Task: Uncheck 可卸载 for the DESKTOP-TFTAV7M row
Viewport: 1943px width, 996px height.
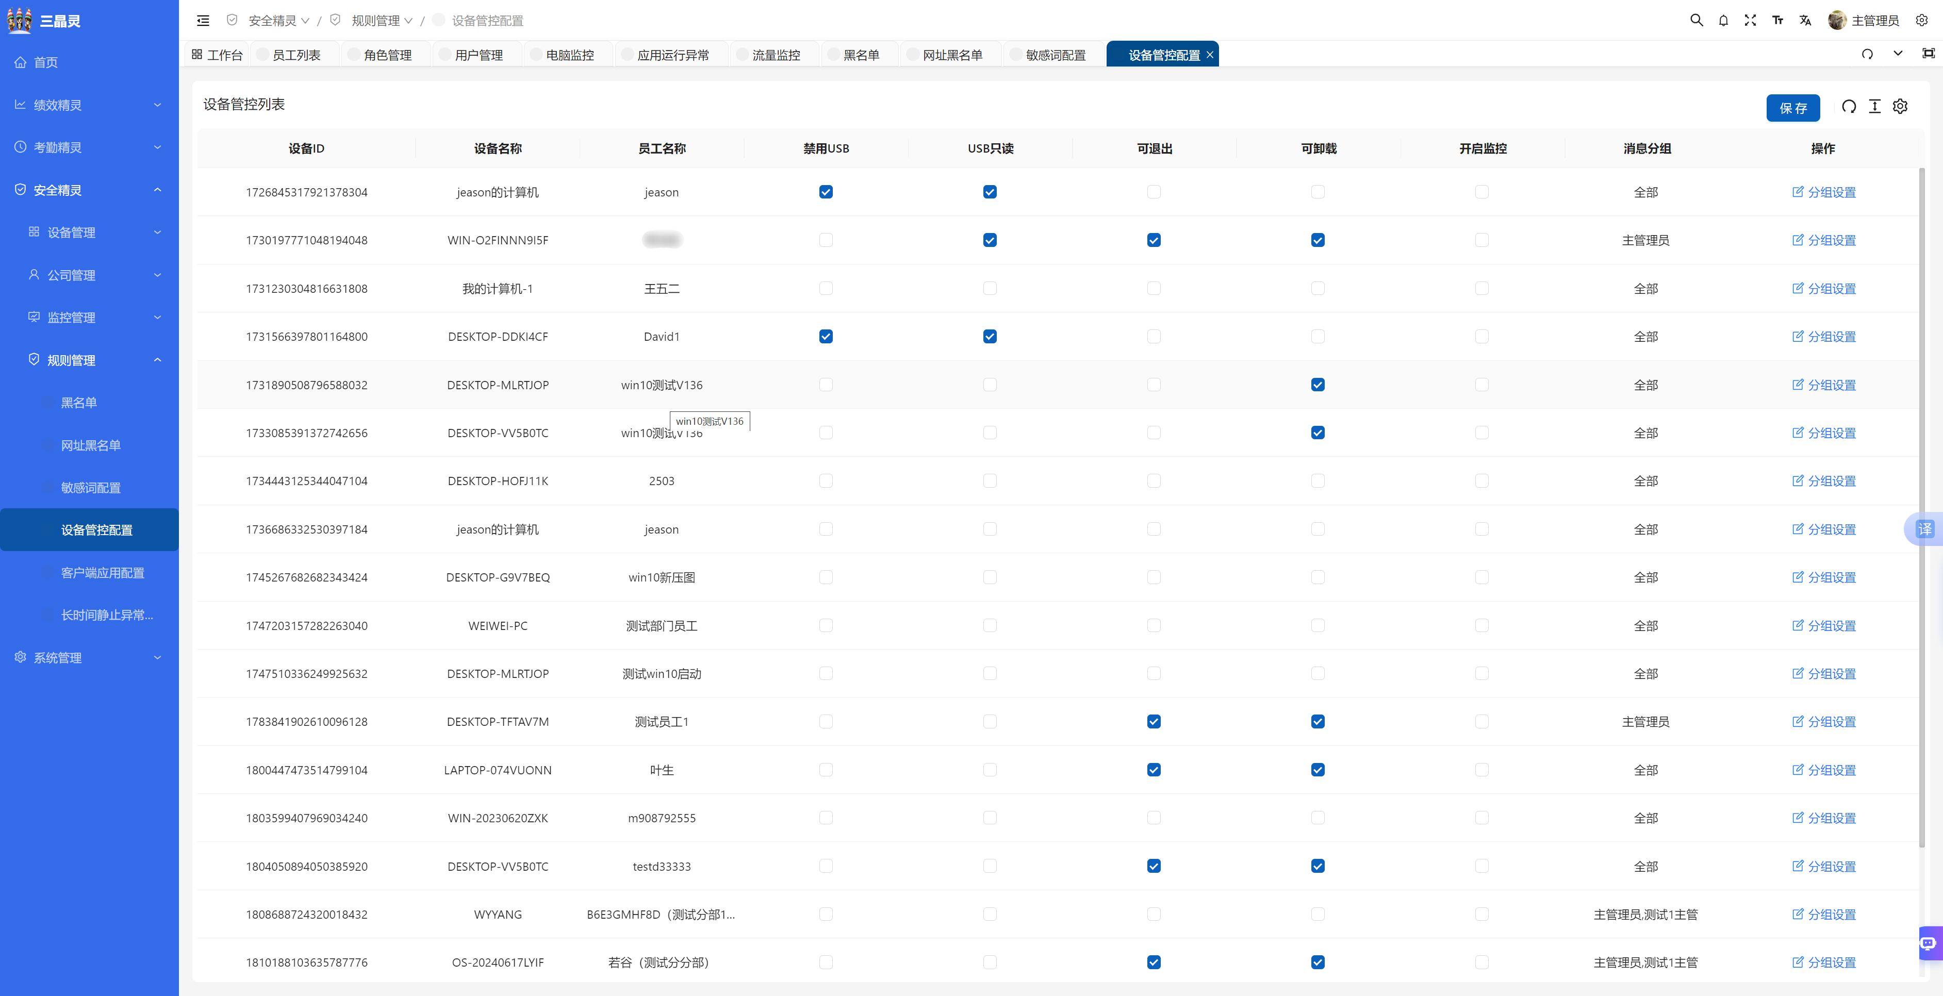Action: point(1318,722)
